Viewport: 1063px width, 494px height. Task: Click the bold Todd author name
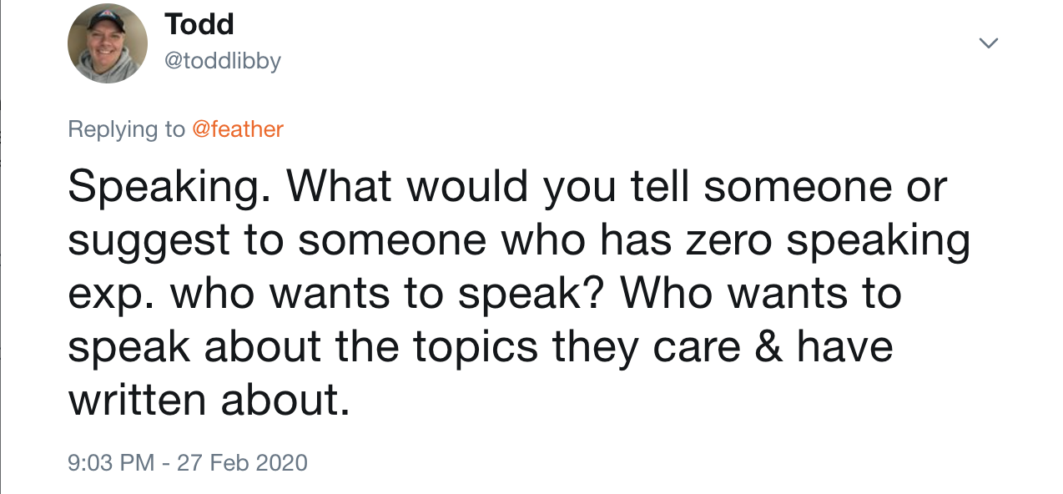click(199, 23)
